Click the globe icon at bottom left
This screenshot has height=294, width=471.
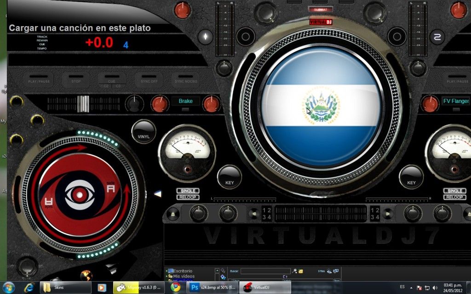coord(86,275)
